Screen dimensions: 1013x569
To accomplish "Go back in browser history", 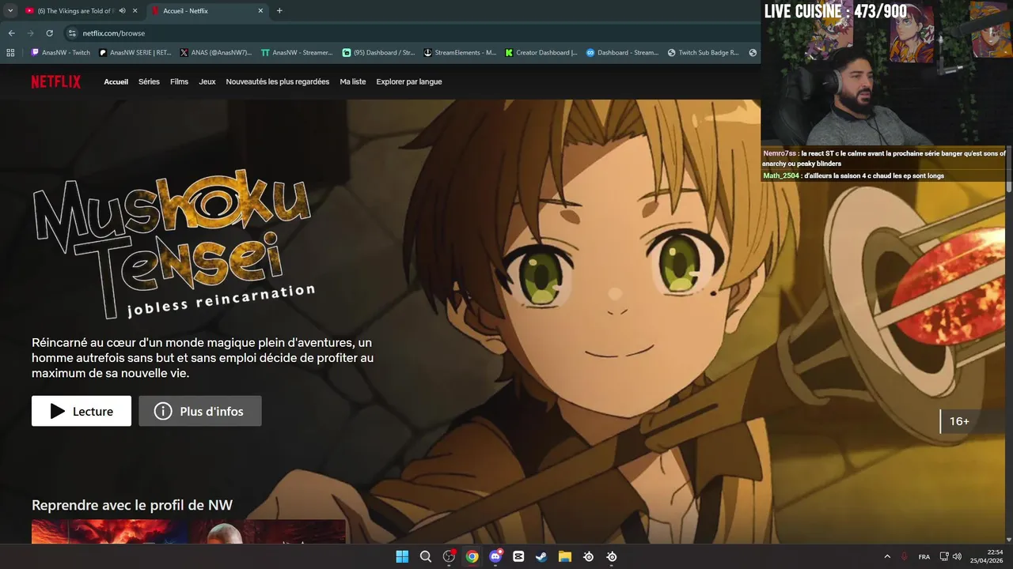I will (11, 33).
